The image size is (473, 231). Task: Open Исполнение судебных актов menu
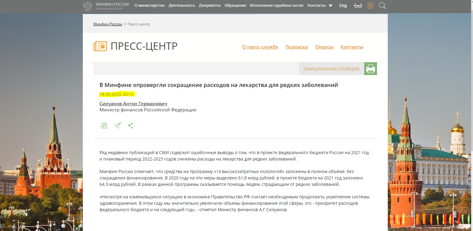(277, 5)
